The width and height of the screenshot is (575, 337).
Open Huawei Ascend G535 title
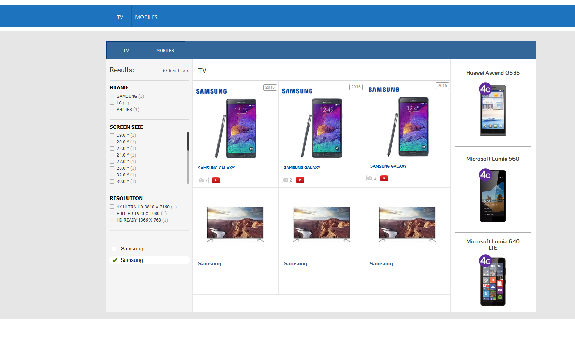493,73
